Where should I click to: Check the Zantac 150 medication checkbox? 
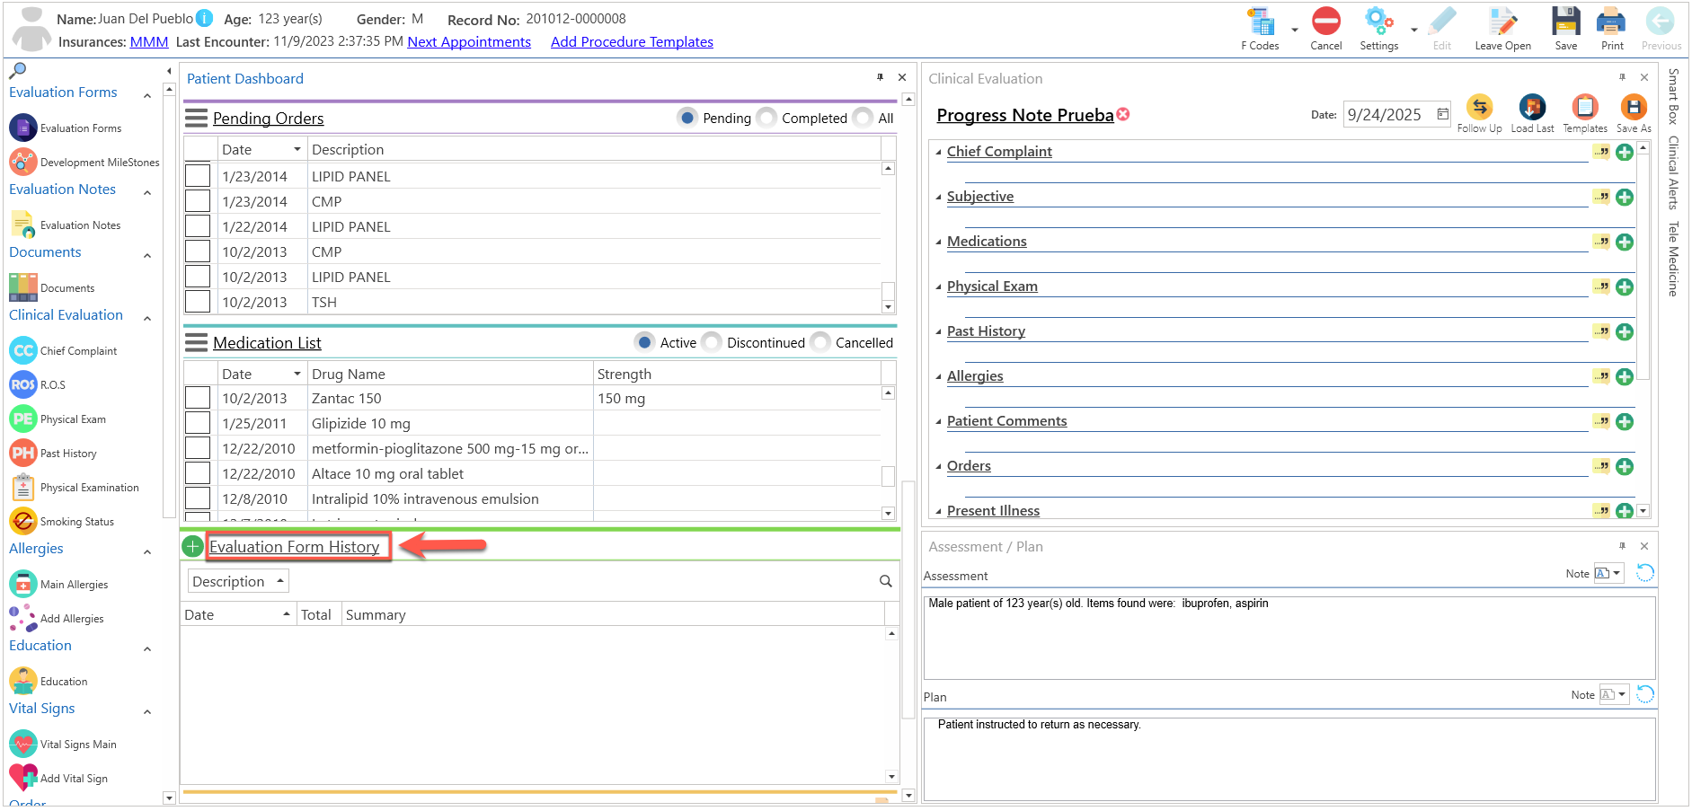198,398
